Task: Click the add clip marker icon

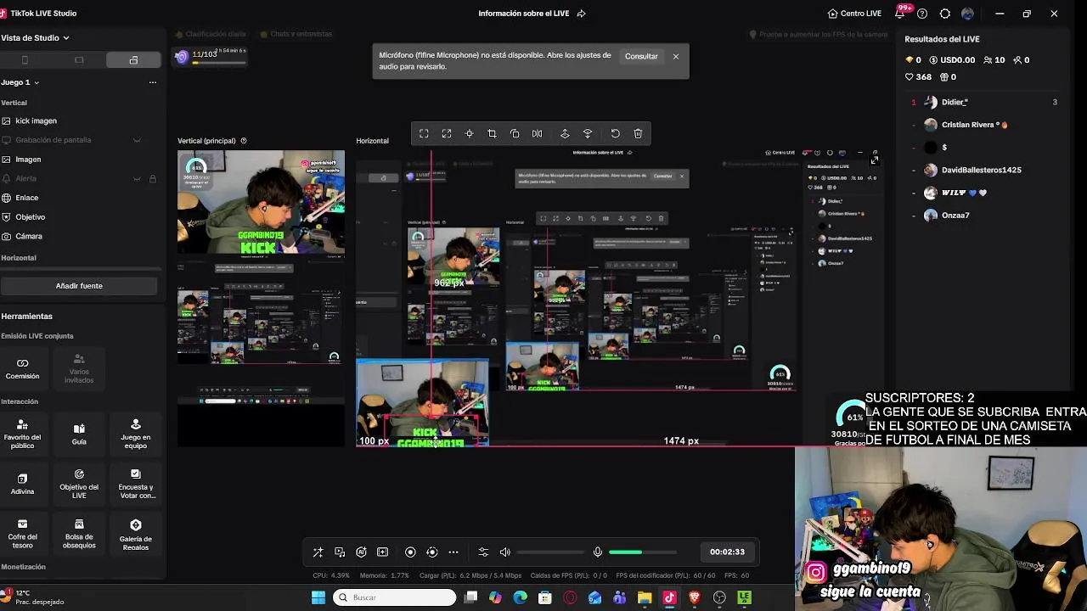Action: click(x=383, y=552)
